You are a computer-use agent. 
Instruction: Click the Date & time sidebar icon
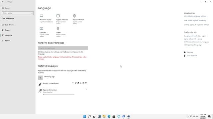(x=3, y=25)
